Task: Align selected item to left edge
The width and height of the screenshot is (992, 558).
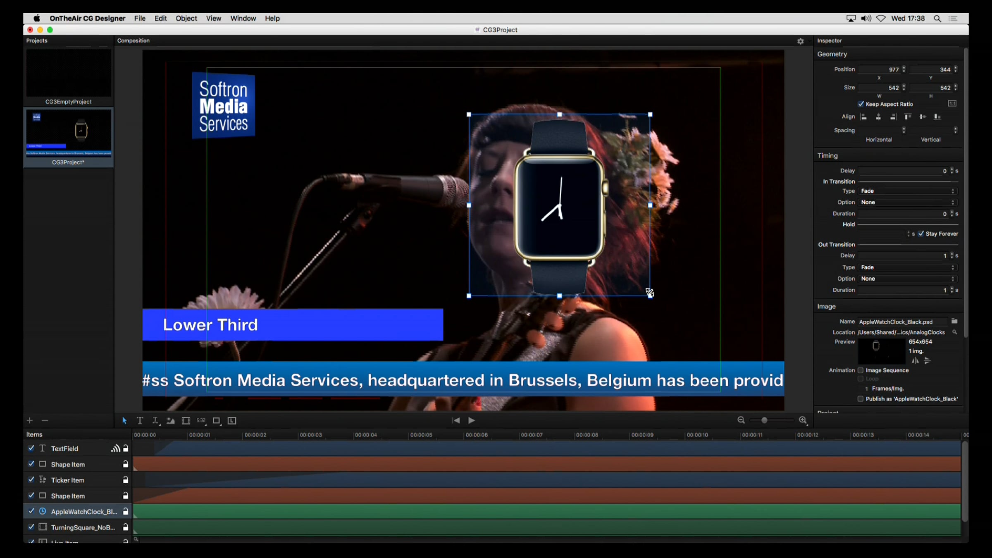Action: pyautogui.click(x=863, y=117)
